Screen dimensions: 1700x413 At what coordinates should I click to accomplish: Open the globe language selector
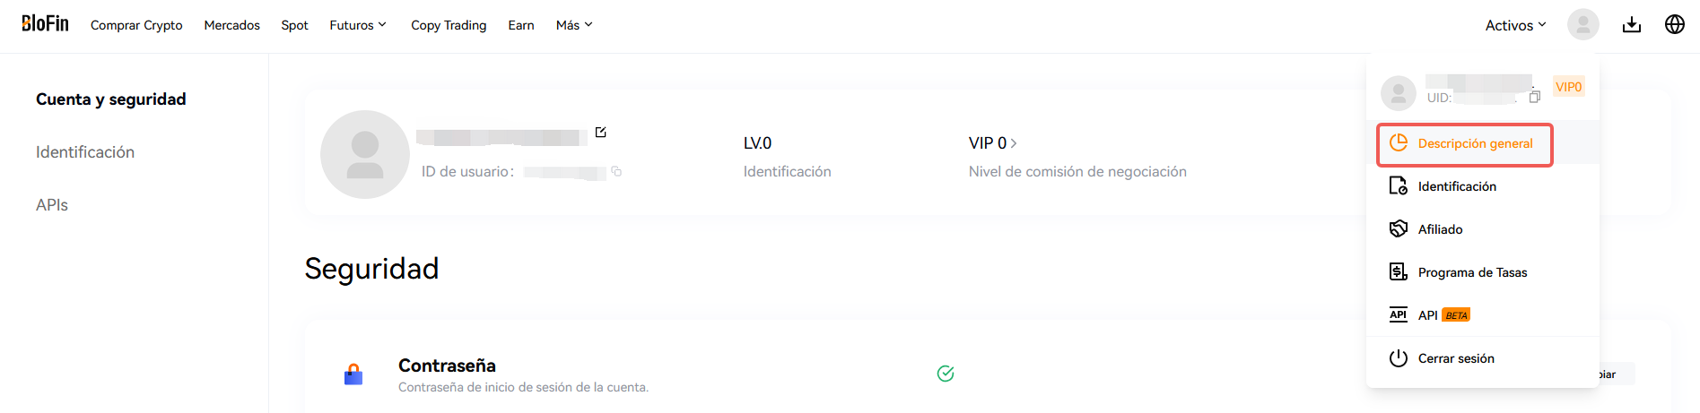[1675, 25]
